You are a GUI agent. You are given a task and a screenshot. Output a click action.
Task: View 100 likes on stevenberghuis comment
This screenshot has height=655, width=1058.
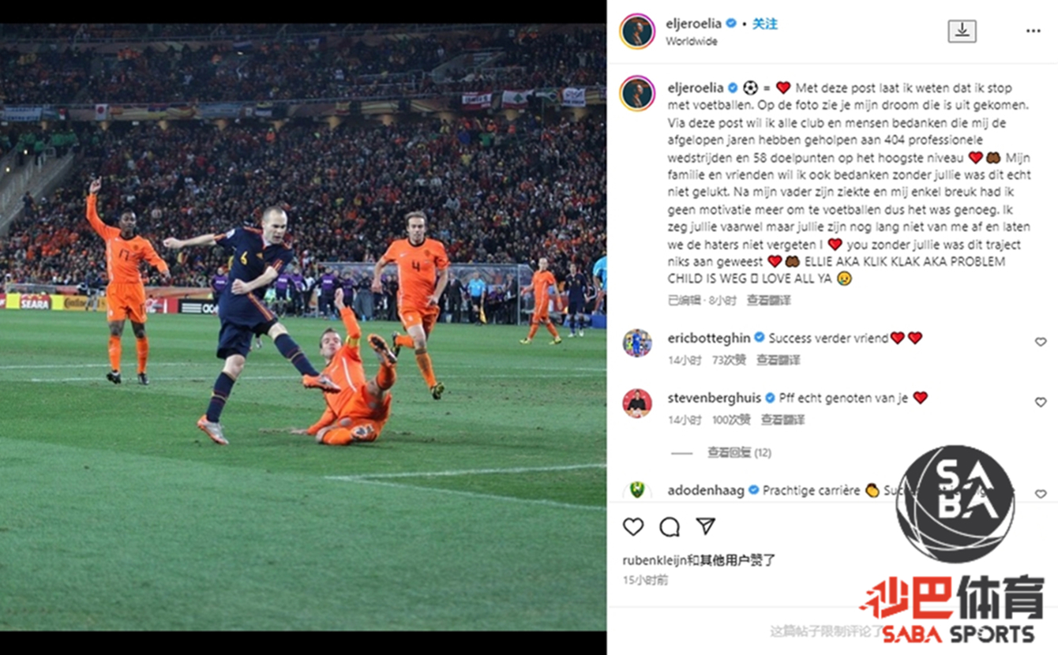click(731, 420)
